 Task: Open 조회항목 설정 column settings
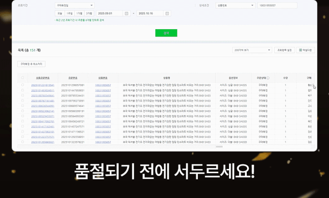point(284,50)
